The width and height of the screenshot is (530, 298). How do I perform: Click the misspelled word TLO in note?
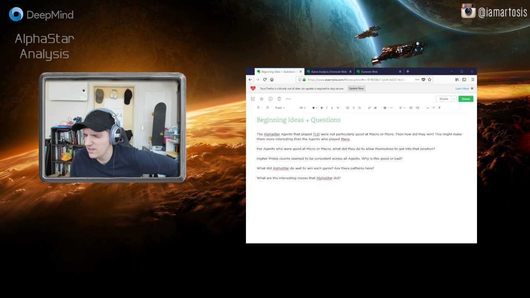point(316,134)
